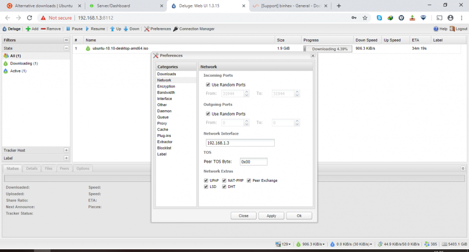Click the Incoming Ports From field

[233, 94]
